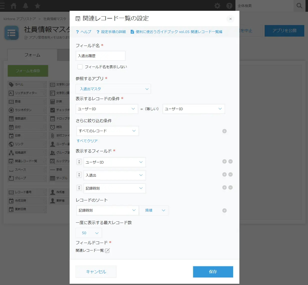Click the reorder handle for ユーザーID field
The image size is (308, 285).
(79, 162)
